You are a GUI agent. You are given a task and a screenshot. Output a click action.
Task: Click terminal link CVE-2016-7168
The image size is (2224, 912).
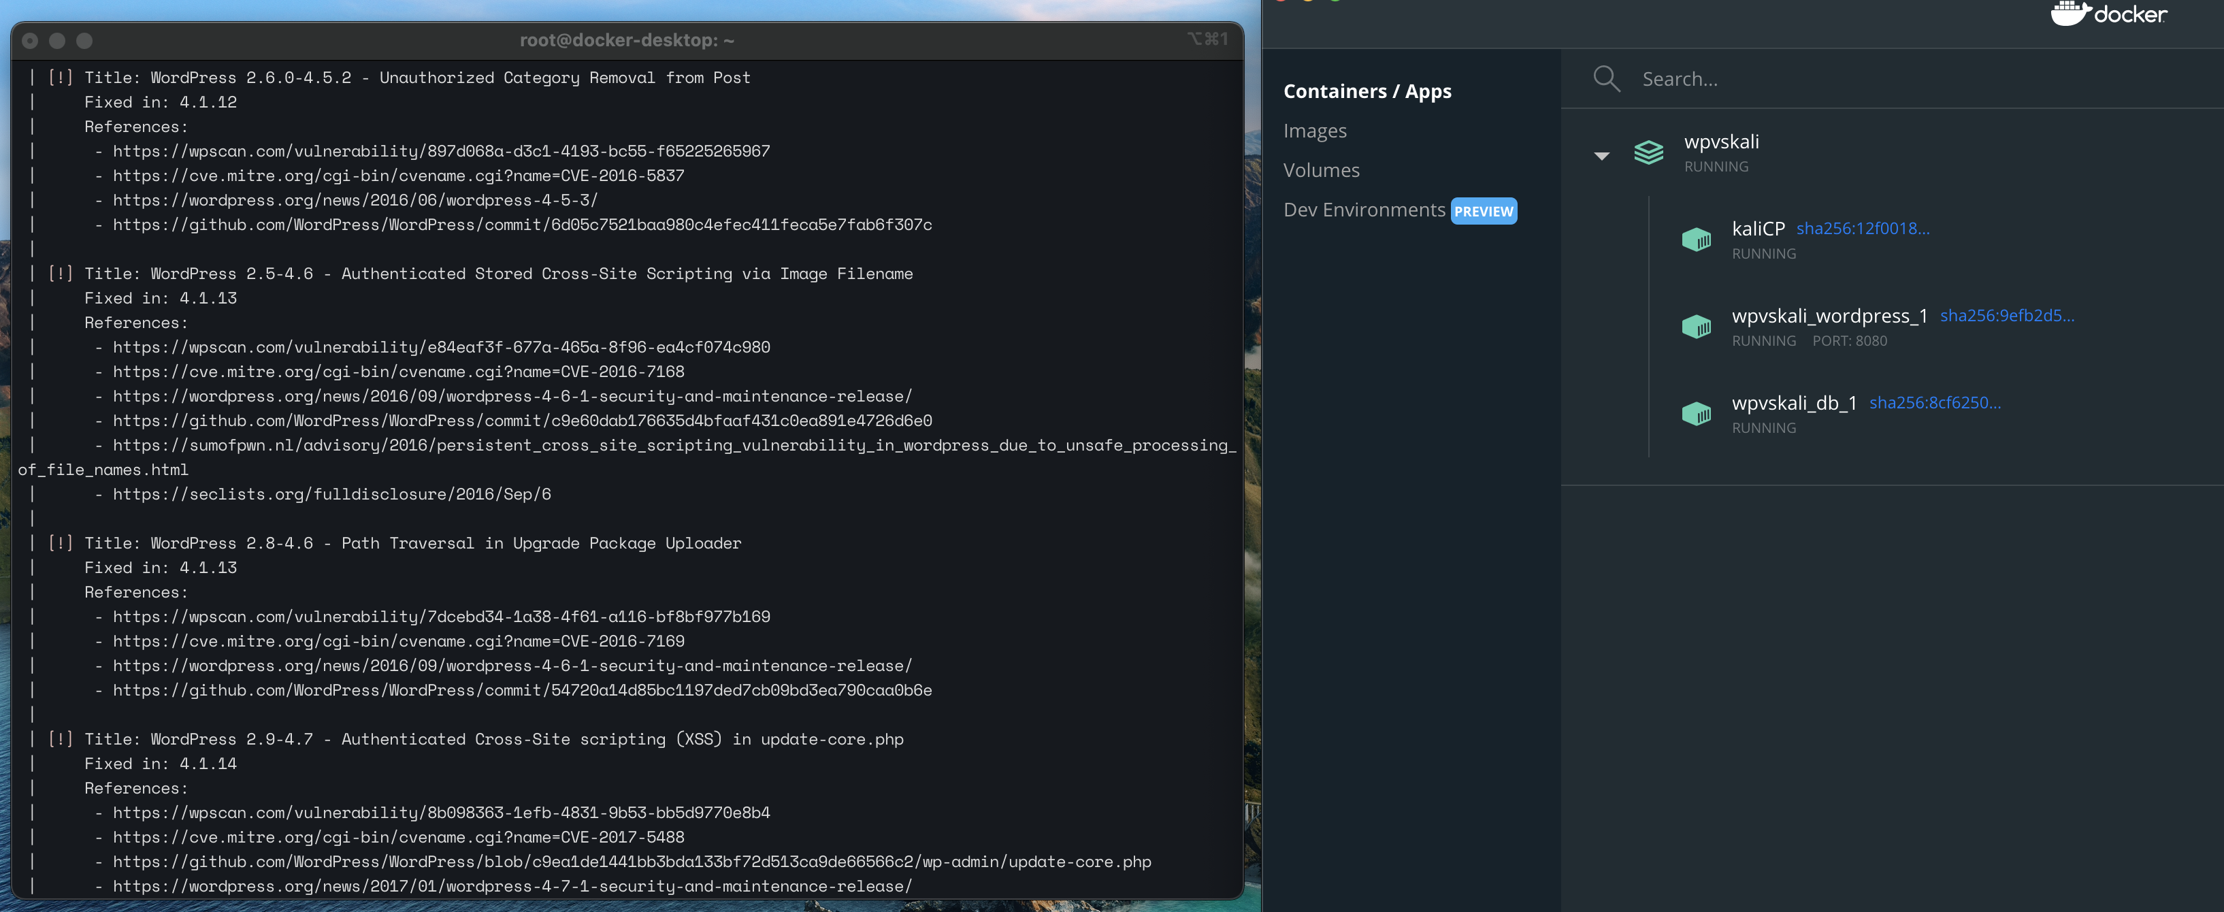pos(398,372)
